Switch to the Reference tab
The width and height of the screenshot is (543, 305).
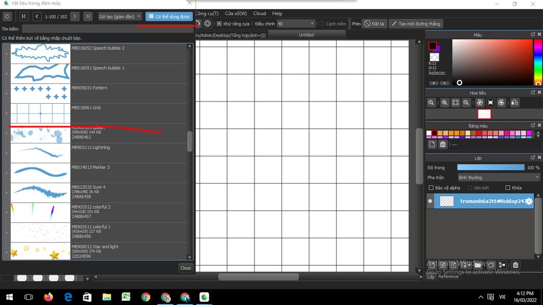[x=448, y=276]
